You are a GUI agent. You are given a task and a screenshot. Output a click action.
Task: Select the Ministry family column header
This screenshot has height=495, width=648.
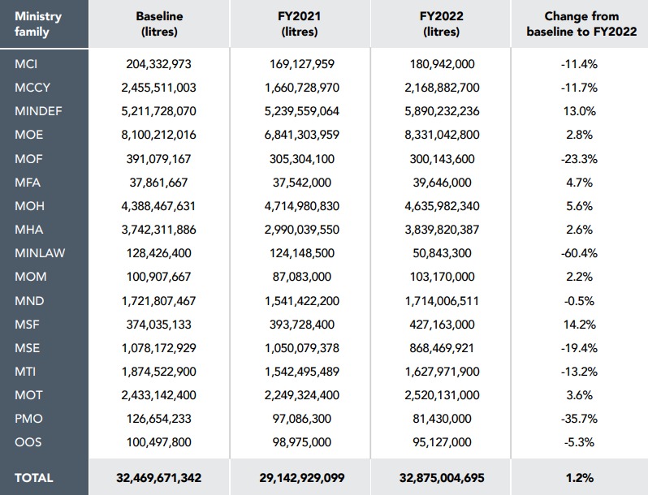point(38,24)
